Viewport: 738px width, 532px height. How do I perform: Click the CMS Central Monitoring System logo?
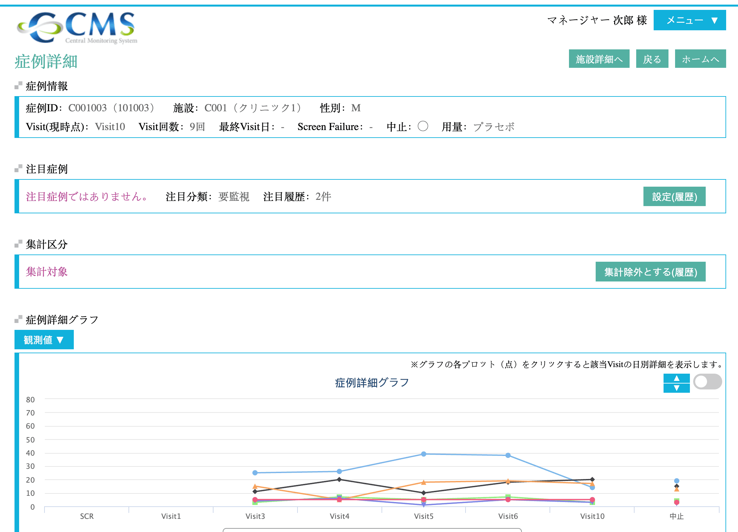click(77, 28)
